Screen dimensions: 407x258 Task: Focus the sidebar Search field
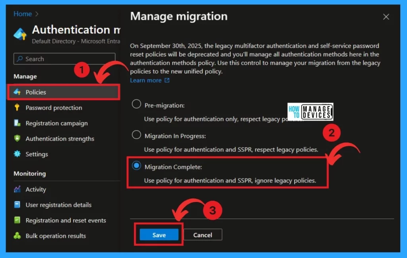point(68,59)
